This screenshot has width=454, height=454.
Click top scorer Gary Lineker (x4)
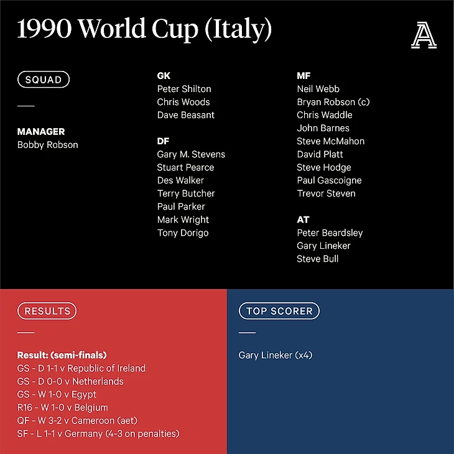point(276,355)
